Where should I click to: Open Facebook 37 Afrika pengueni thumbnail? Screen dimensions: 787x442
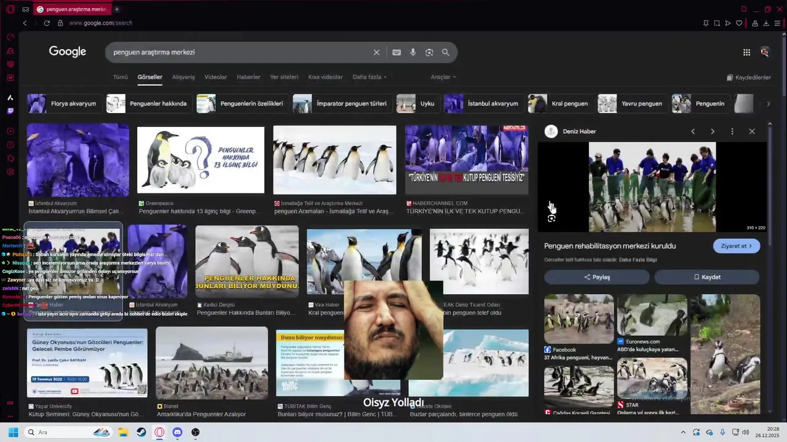[579, 319]
